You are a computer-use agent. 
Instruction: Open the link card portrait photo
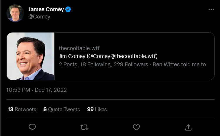31,56
